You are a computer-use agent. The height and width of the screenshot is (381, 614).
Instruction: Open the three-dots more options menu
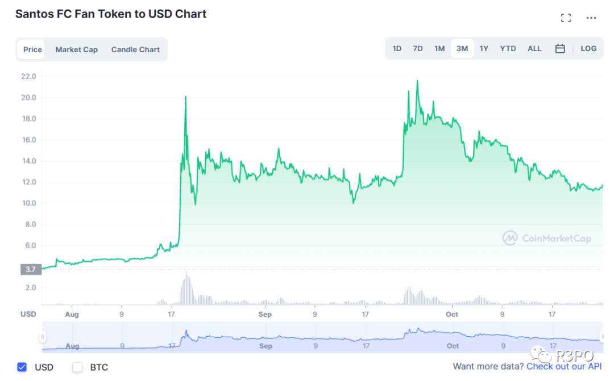click(591, 18)
